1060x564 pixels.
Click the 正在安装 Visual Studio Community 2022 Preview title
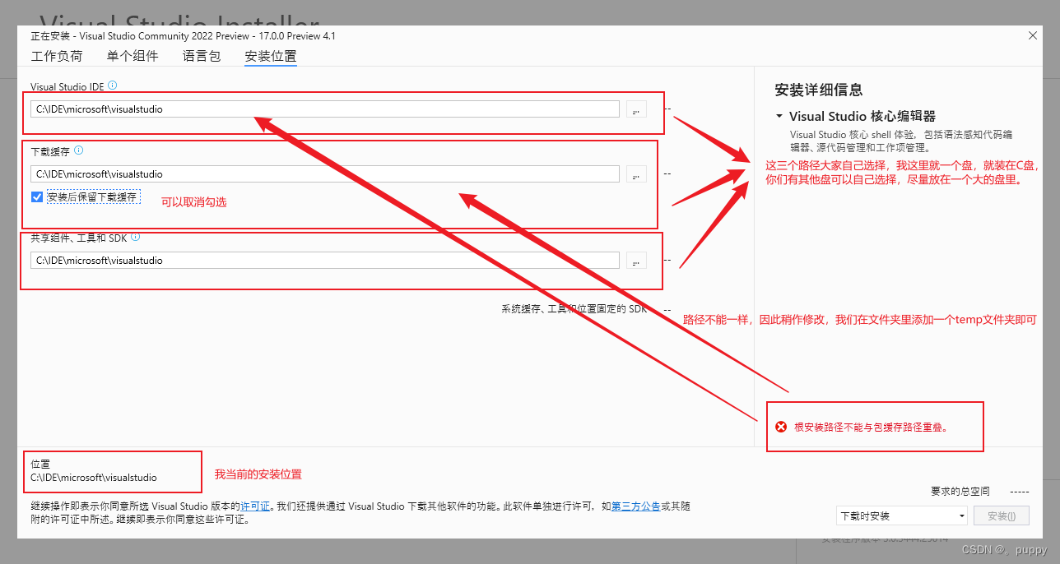pyautogui.click(x=183, y=35)
